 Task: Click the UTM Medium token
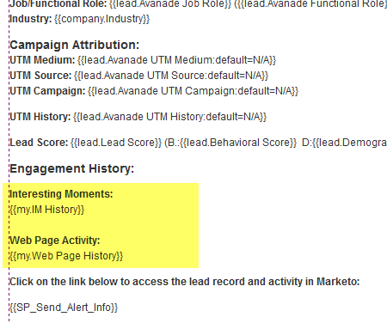point(176,60)
